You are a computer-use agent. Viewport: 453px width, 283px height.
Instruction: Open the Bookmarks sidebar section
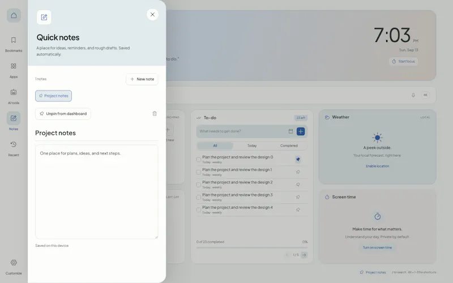tap(14, 44)
